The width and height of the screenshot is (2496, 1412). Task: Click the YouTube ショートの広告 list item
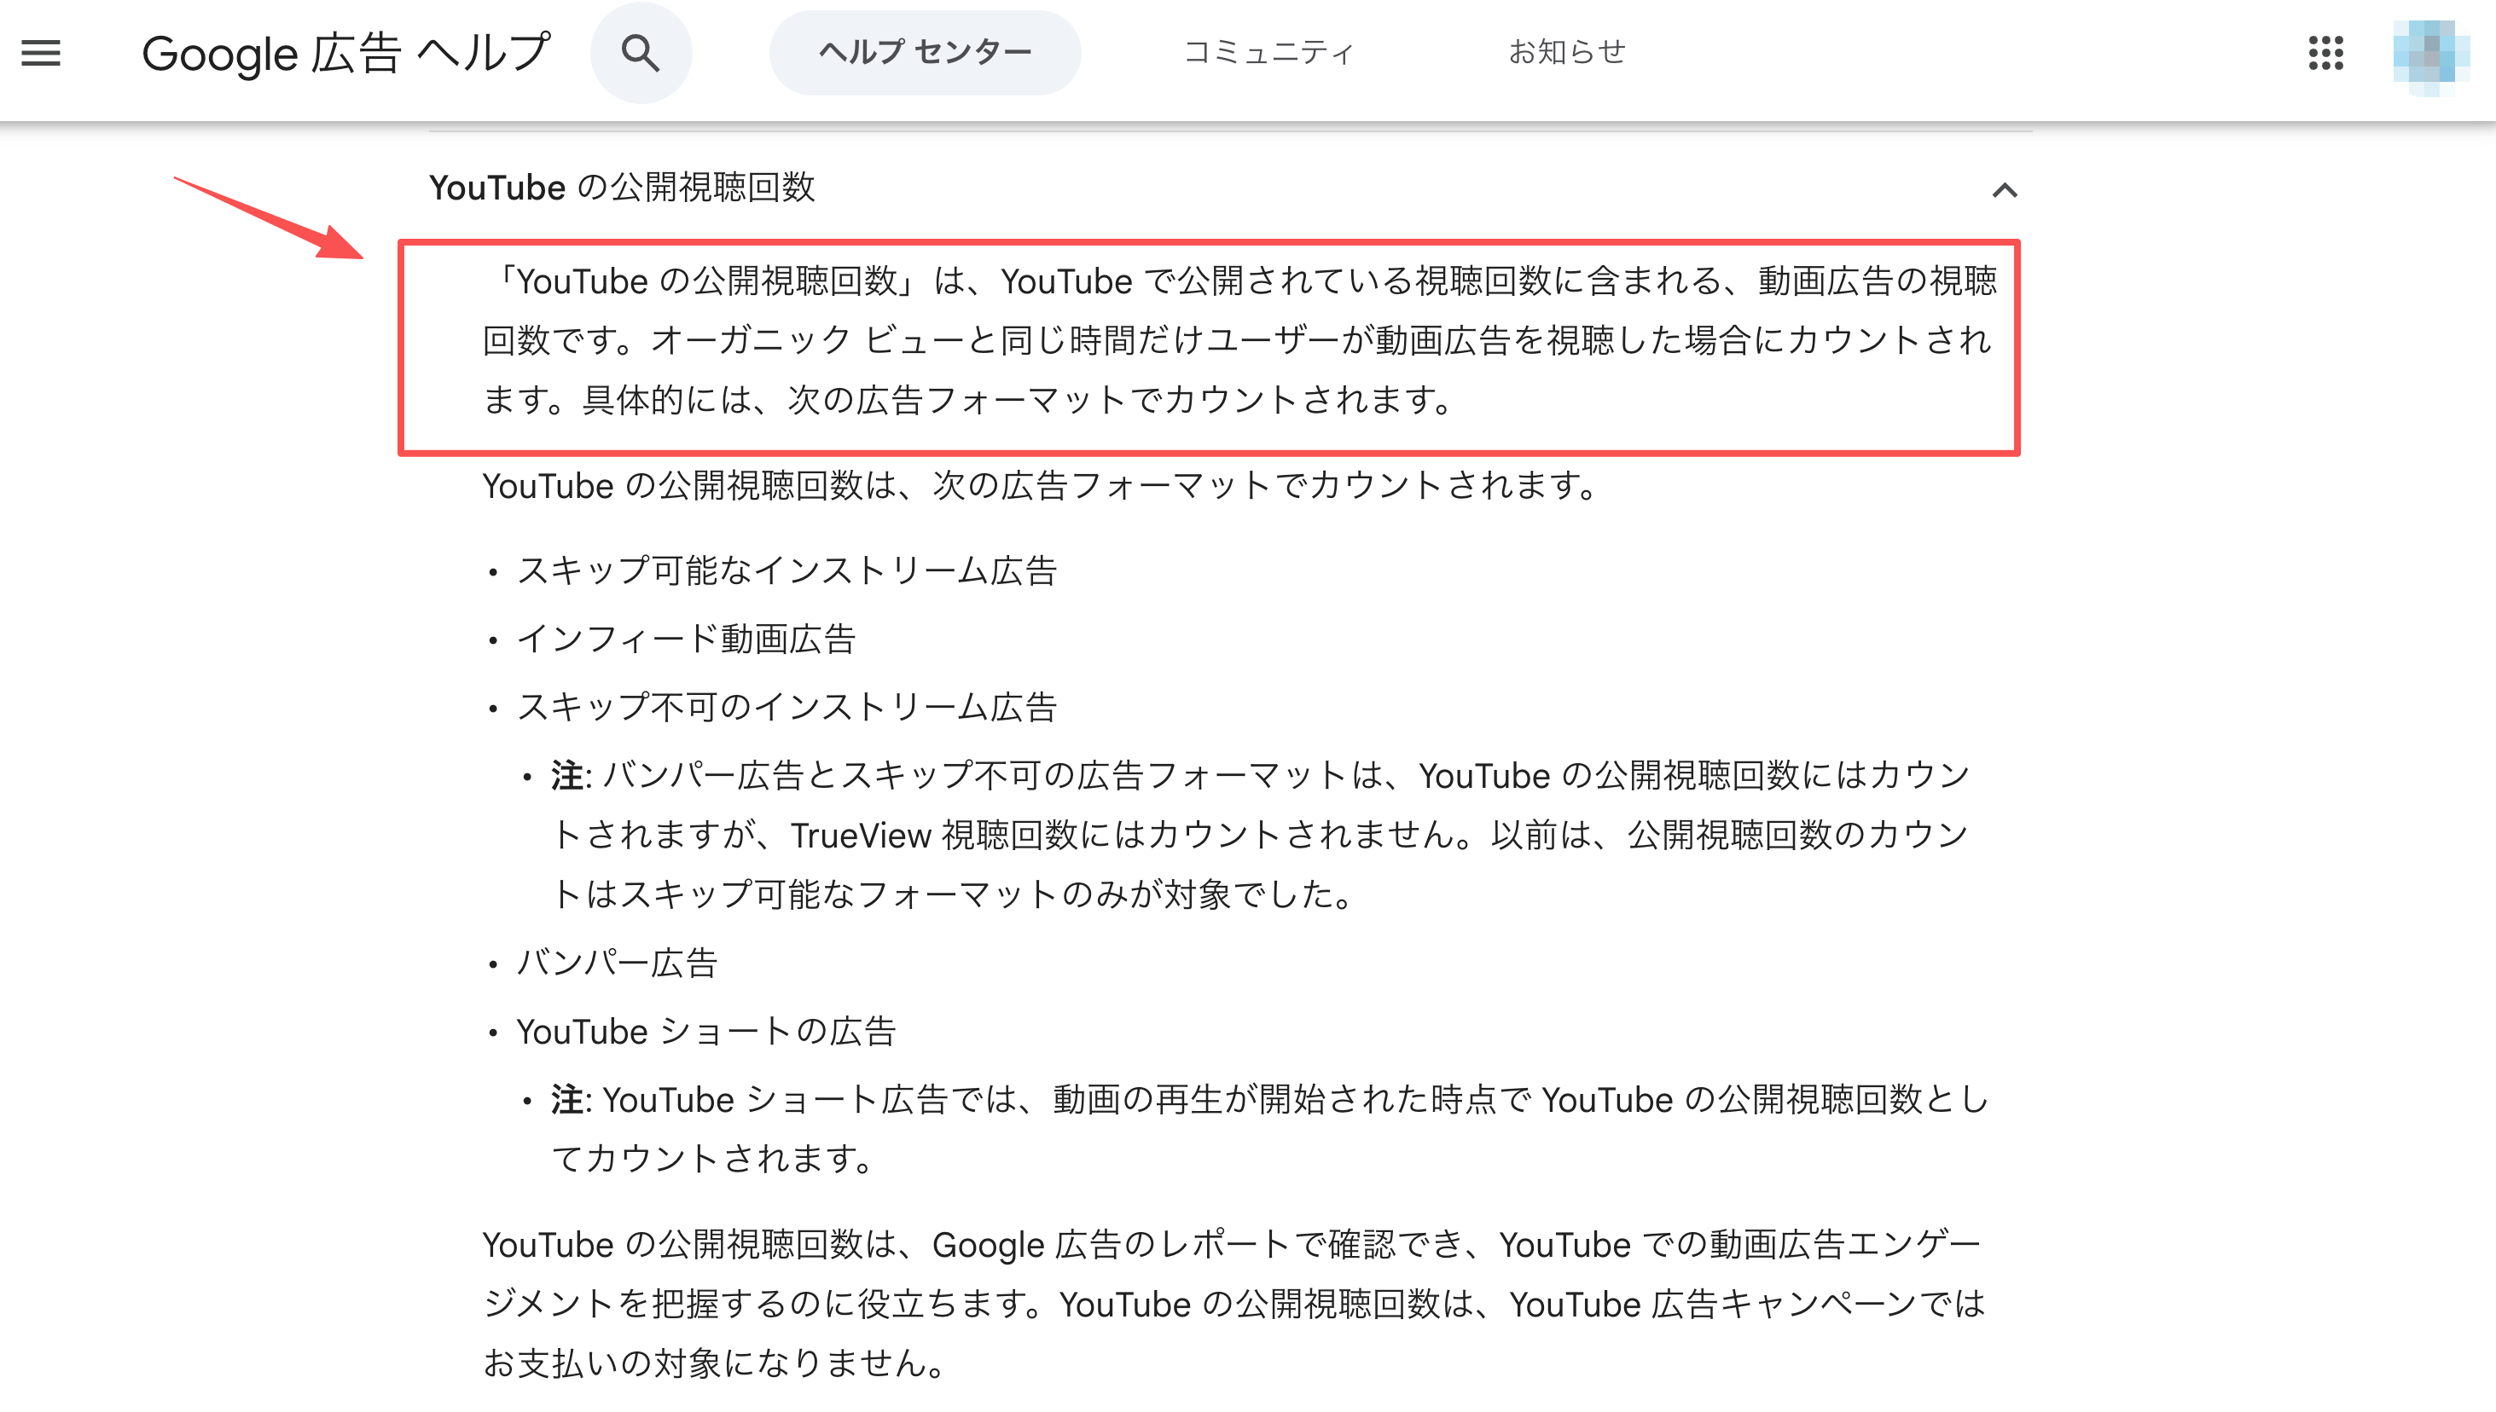point(705,1031)
